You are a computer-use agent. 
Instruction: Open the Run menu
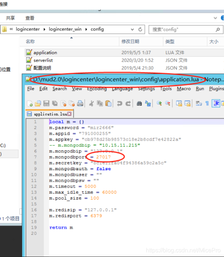click(200, 89)
